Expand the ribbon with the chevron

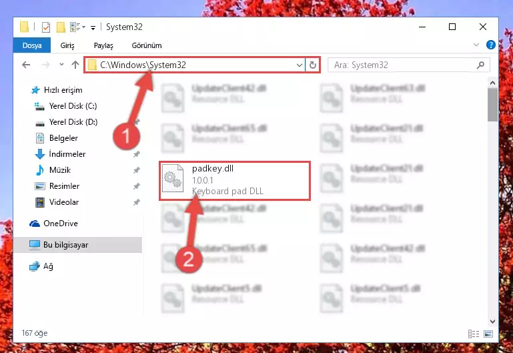click(476, 45)
